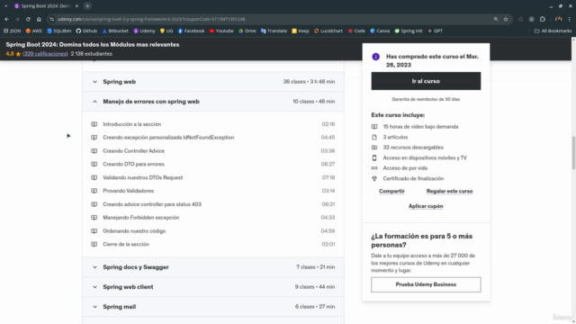
Task: Click the purple info icon on purchase notice
Action: click(x=375, y=57)
